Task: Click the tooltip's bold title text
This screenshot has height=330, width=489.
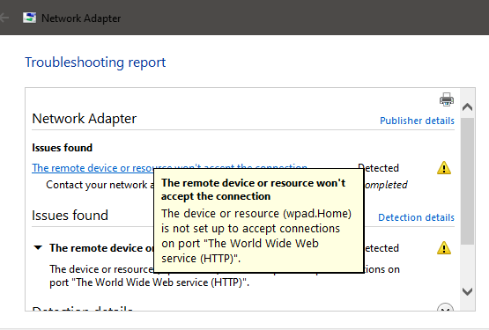Action: (253, 189)
